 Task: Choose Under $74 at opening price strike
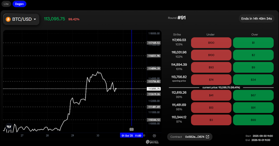click(211, 80)
